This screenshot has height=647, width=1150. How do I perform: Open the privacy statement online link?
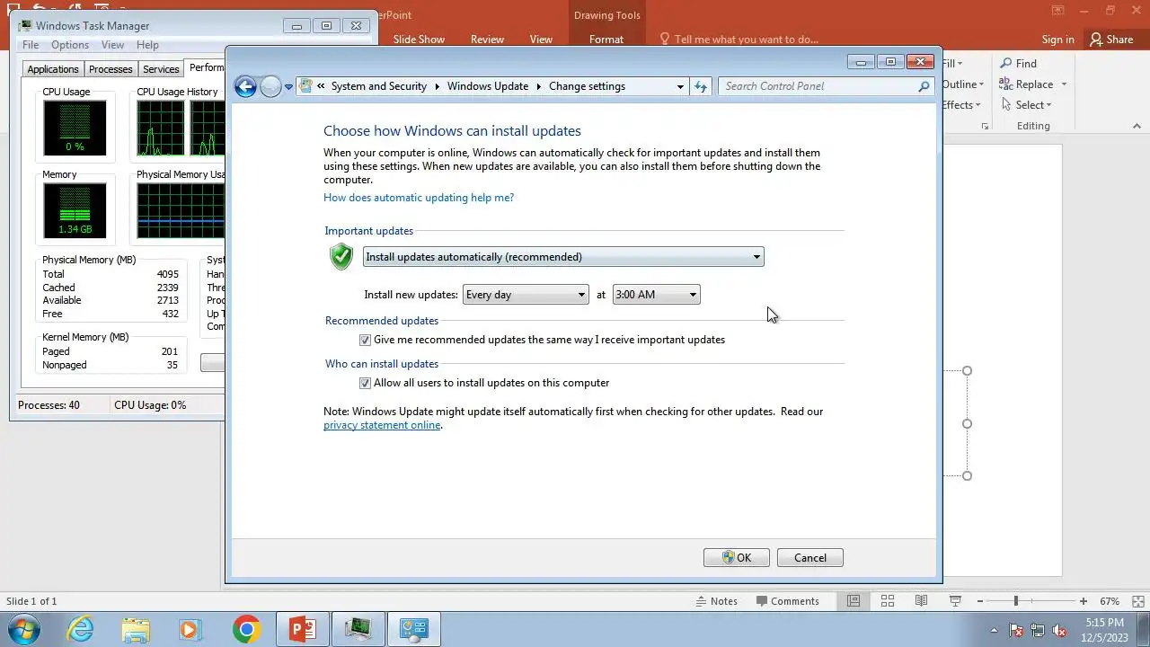[x=382, y=425]
